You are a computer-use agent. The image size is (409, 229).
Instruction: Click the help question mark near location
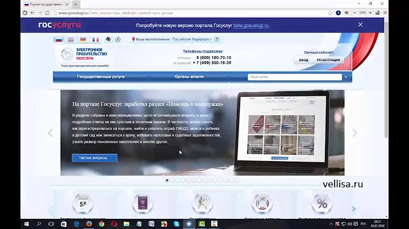[216, 39]
